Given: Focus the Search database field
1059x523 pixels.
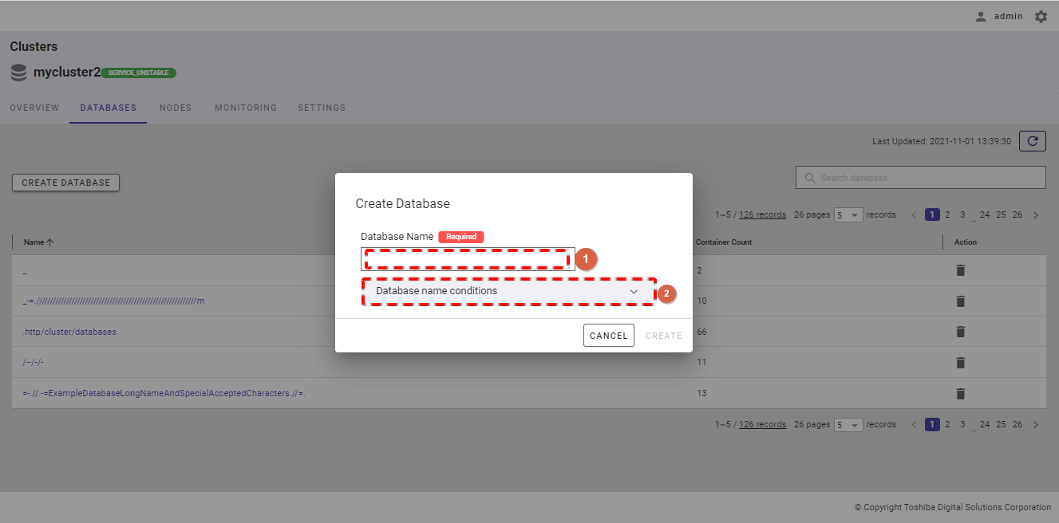Looking at the screenshot, I should pos(926,178).
